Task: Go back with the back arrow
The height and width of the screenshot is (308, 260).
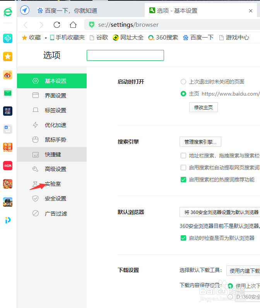Action: click(26, 25)
